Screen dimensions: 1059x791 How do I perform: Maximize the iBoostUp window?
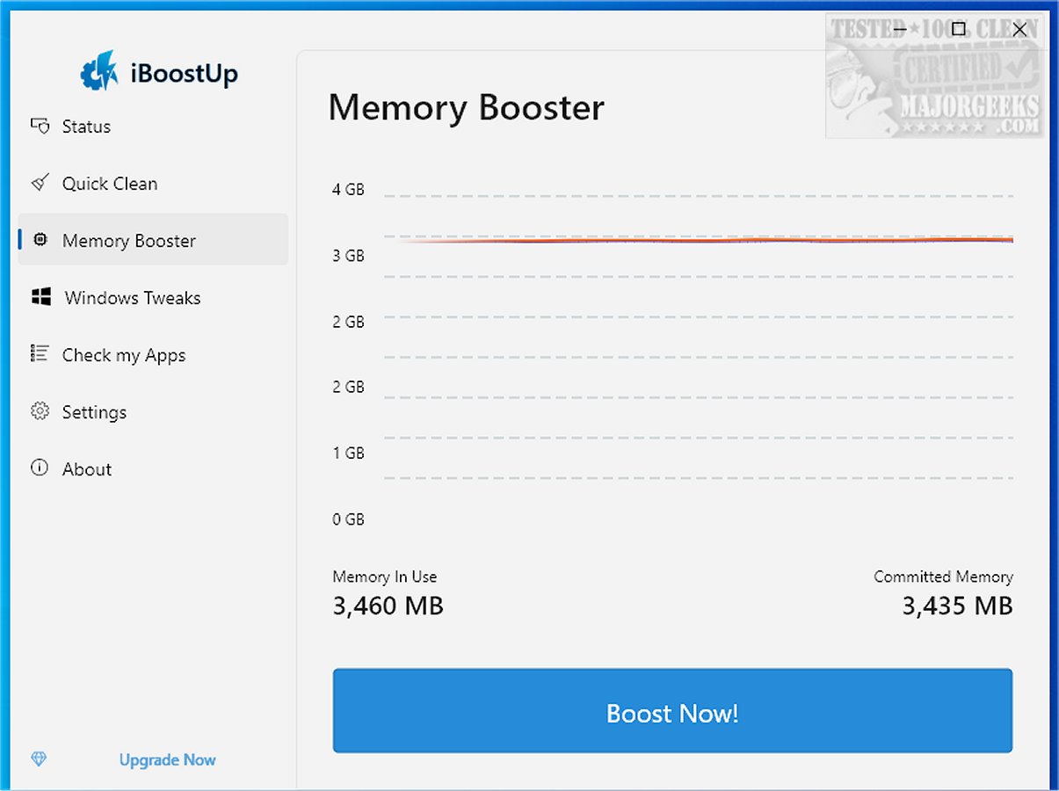959,29
